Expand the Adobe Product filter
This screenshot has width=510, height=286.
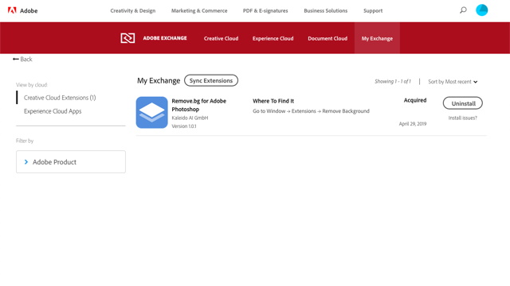(71, 162)
